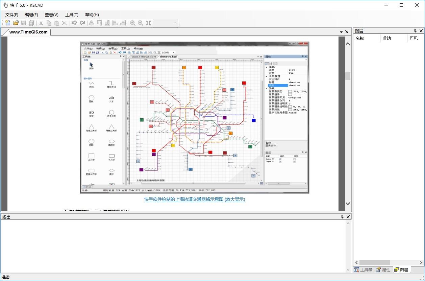Click document scrollbar up arrow

click(348, 44)
